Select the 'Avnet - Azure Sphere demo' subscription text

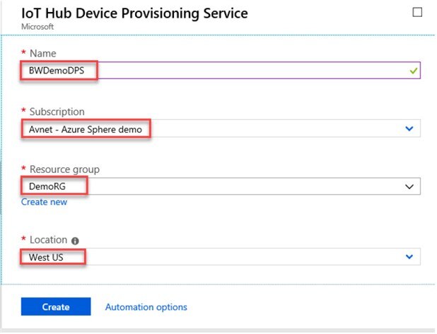[86, 129]
